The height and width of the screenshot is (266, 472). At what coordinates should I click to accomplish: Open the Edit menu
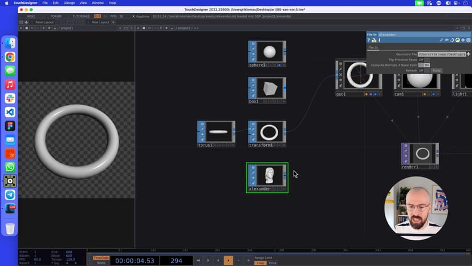pyautogui.click(x=55, y=3)
